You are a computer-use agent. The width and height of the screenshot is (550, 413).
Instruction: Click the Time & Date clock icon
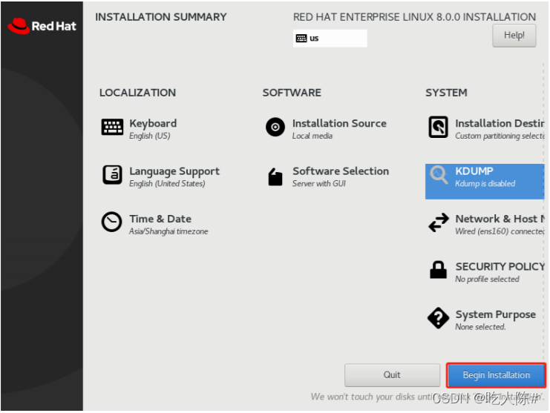[111, 222]
